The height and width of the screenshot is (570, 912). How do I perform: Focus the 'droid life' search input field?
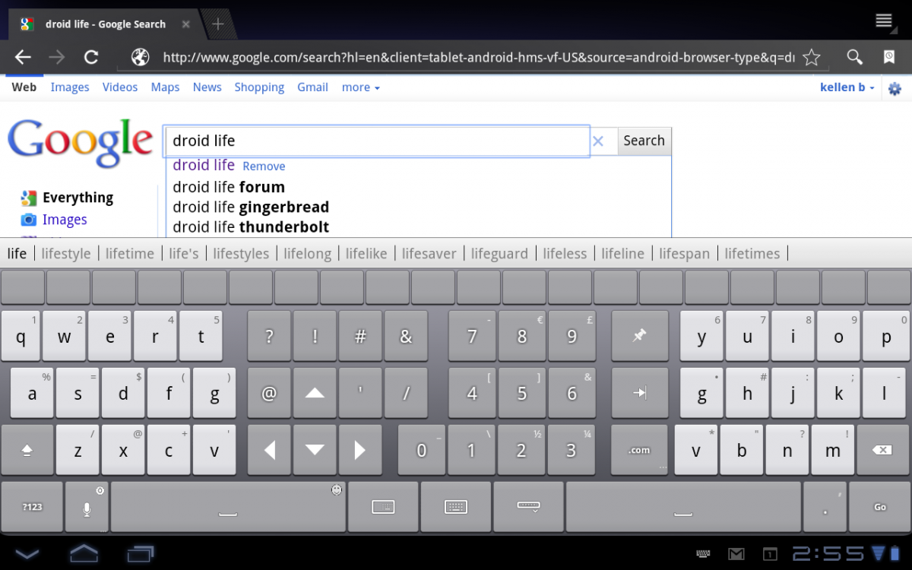377,141
